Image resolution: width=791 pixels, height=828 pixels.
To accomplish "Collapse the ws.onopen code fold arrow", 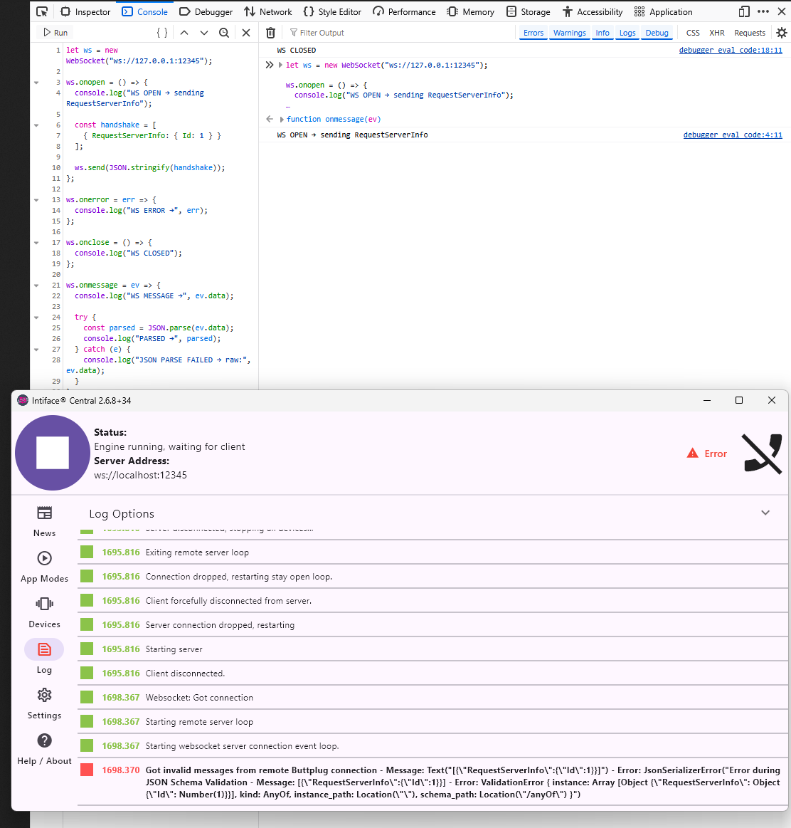I will (x=36, y=83).
